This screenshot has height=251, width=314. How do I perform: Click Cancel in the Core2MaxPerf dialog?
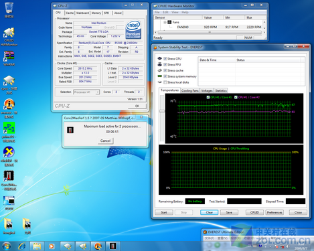(x=105, y=141)
